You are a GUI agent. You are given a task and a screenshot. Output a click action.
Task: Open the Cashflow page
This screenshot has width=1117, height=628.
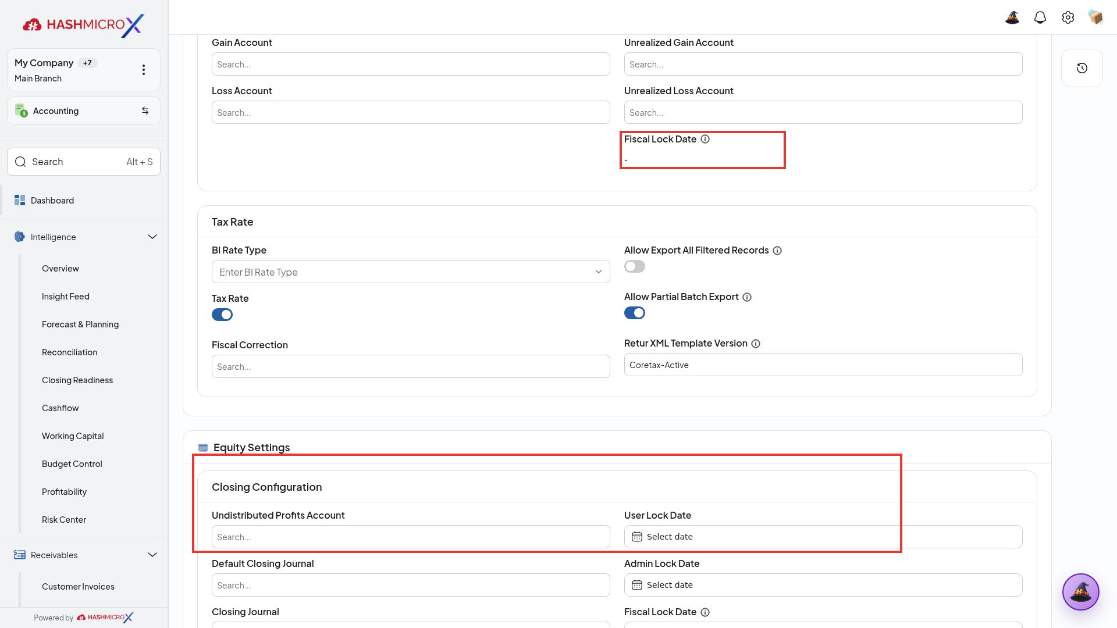point(61,408)
